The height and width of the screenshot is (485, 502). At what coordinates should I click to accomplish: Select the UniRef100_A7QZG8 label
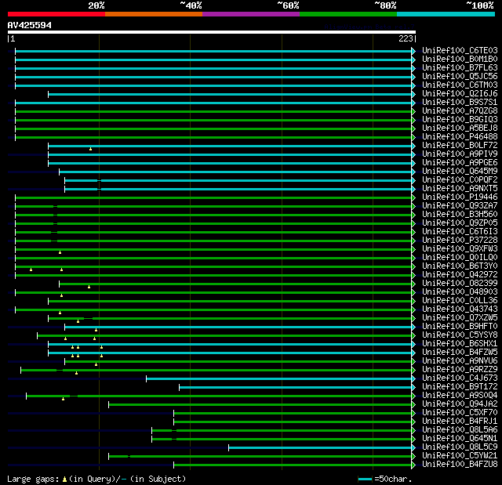pos(460,111)
